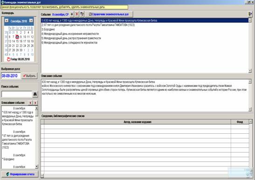Click the exit door icon at top right
Viewport: 255px width, 180px height.
[x=250, y=14]
